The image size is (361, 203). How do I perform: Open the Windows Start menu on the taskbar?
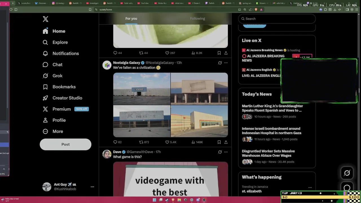(x=154, y=200)
